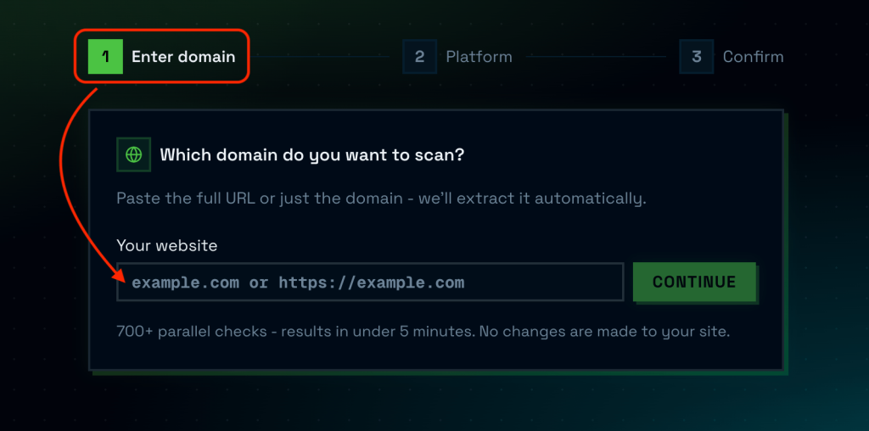
Task: Click the 'we'll extract it automatically' text
Action: pos(533,199)
